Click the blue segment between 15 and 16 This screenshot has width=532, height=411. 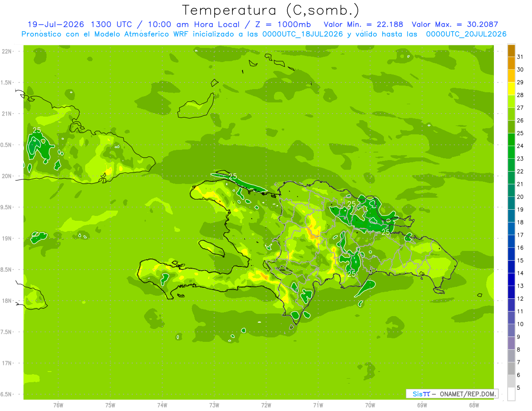coord(511,254)
